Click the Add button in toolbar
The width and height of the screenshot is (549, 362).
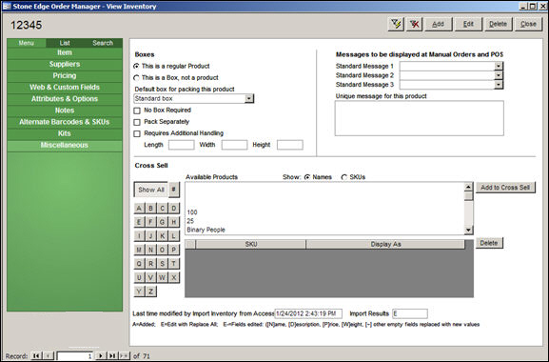click(439, 24)
